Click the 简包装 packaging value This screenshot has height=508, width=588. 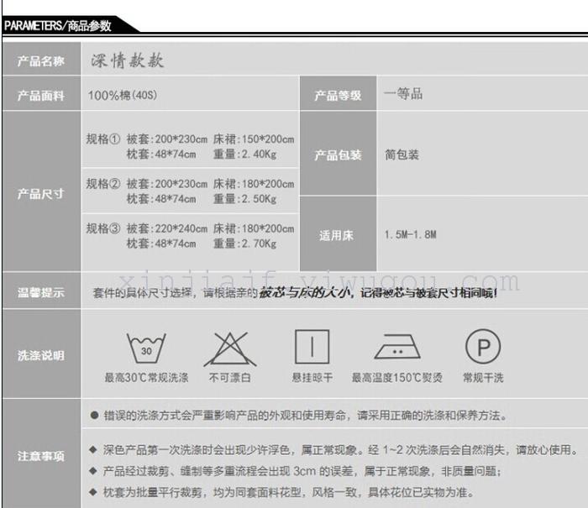[402, 155]
